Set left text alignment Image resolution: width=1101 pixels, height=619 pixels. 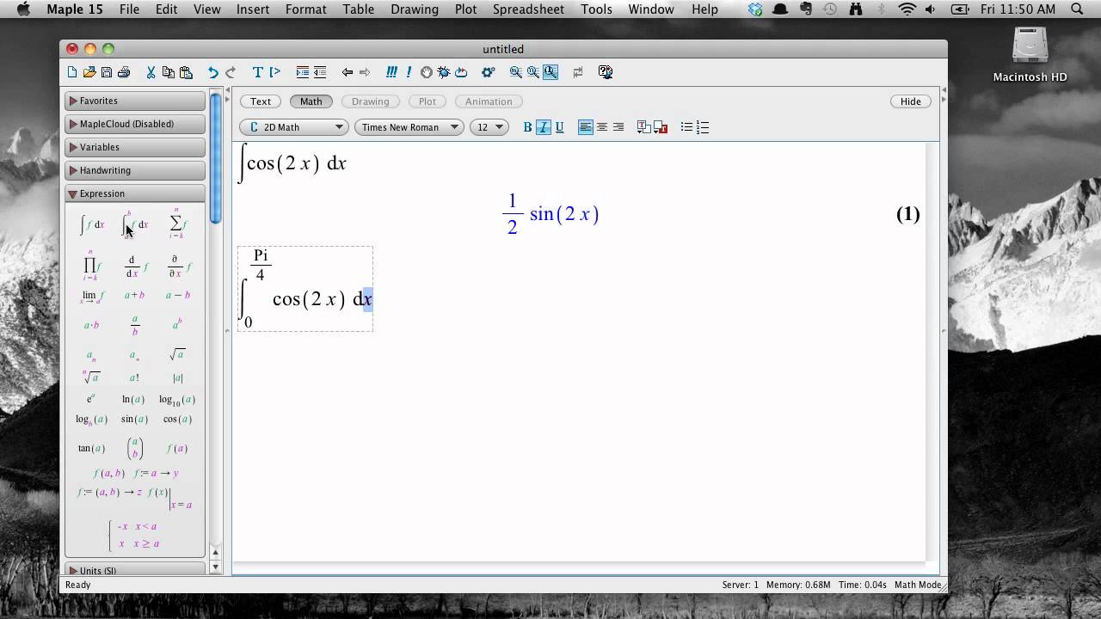click(586, 127)
